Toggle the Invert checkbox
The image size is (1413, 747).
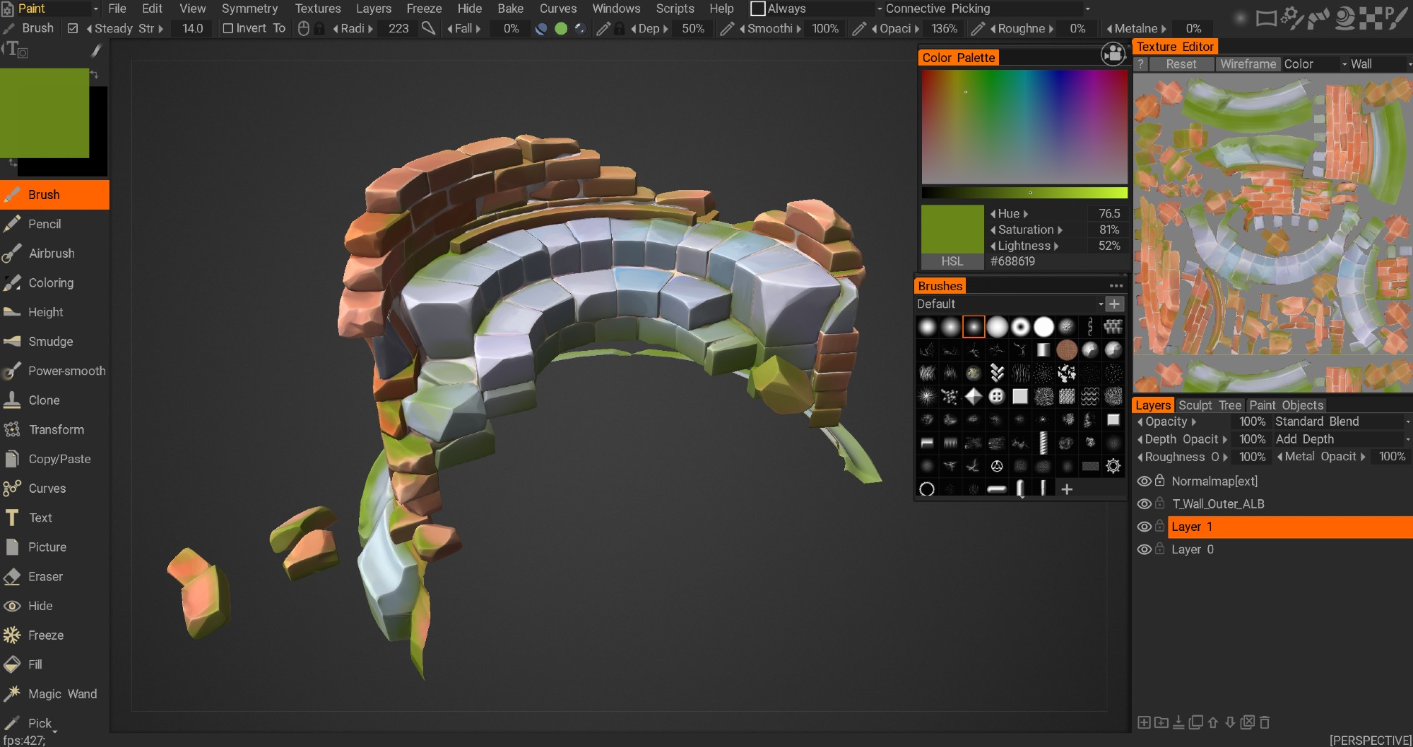(228, 29)
